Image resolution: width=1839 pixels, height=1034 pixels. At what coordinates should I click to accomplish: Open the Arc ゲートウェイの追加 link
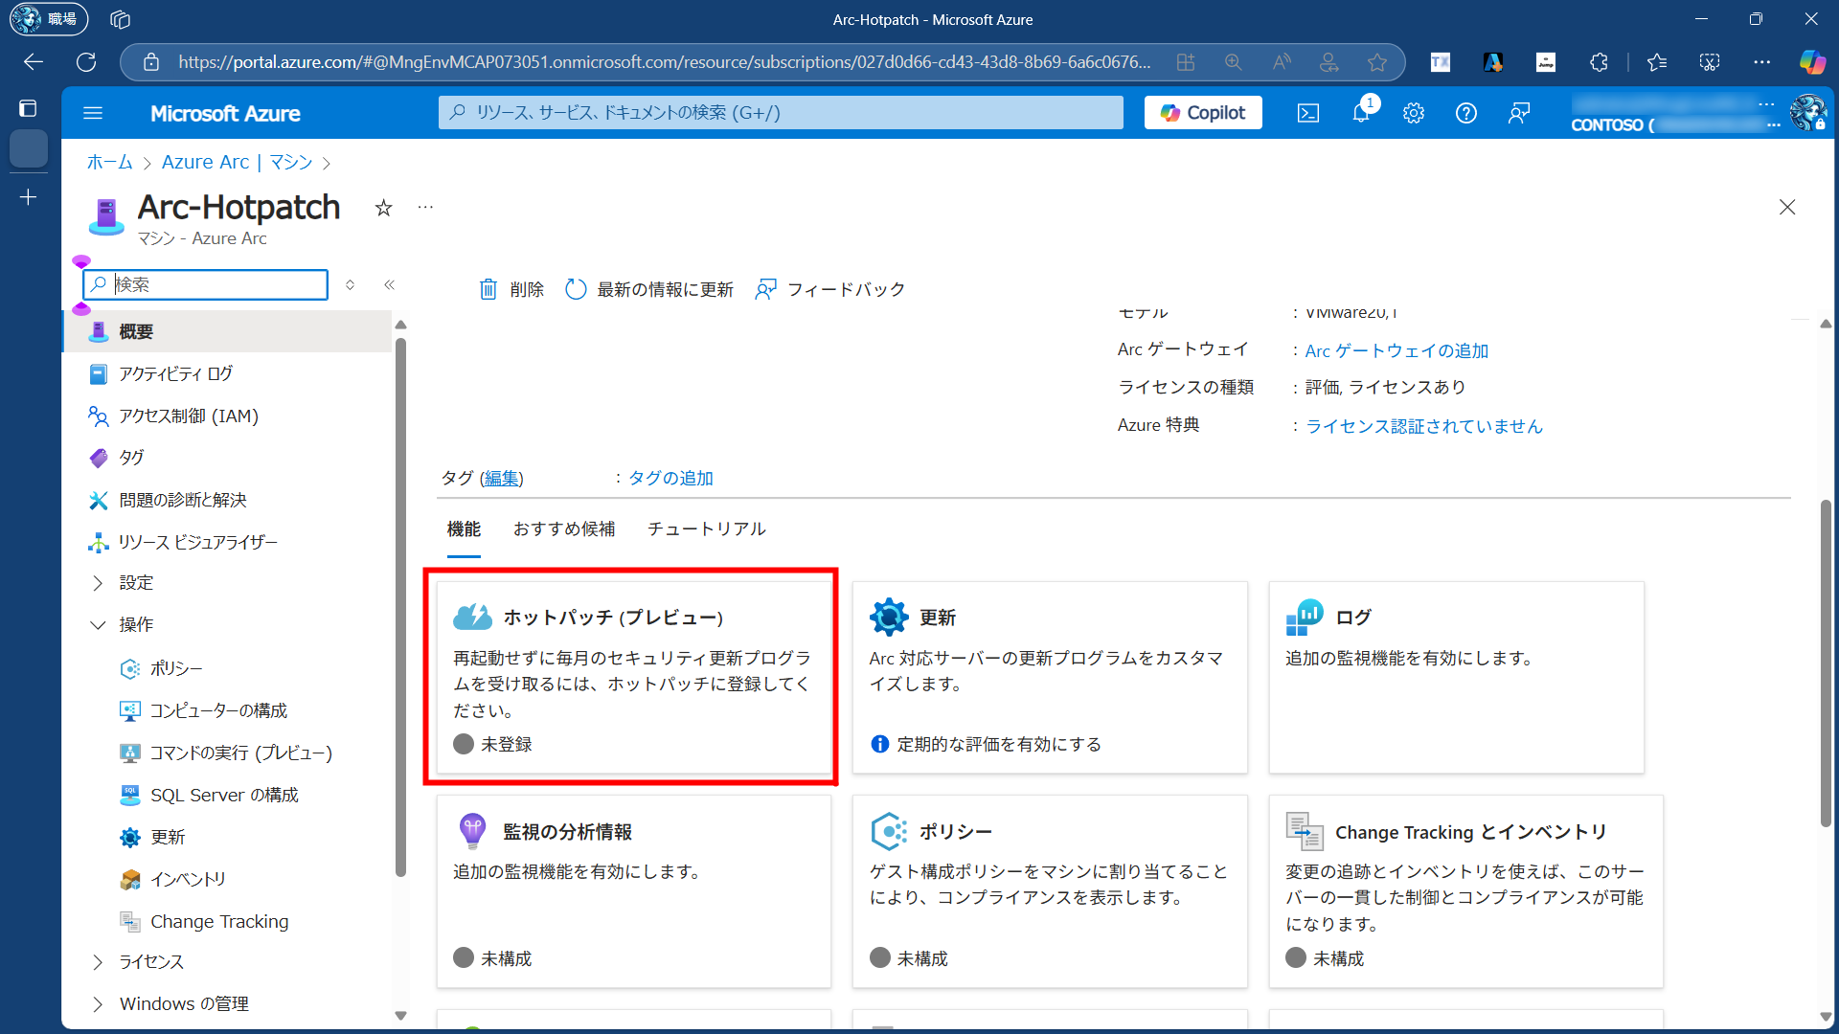[x=1396, y=350]
